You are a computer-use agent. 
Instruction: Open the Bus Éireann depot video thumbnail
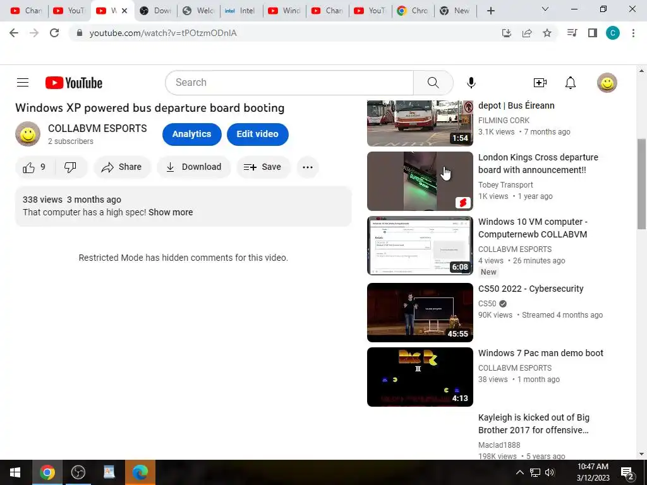(x=420, y=123)
